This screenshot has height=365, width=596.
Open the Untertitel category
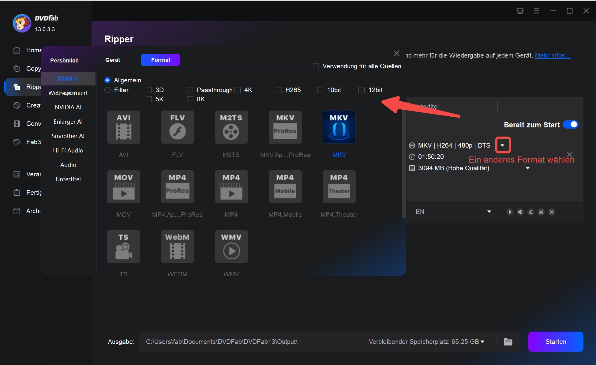[x=68, y=179]
